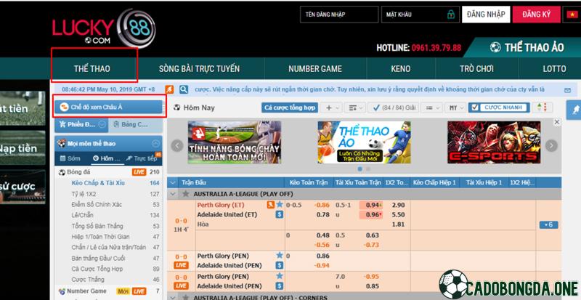
Task: Select Kèo Chấp & Tài Xỉu market
Action: [x=98, y=183]
